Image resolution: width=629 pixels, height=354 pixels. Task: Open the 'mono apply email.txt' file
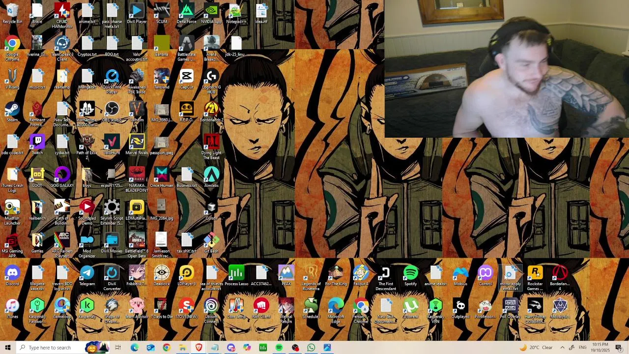pyautogui.click(x=511, y=278)
